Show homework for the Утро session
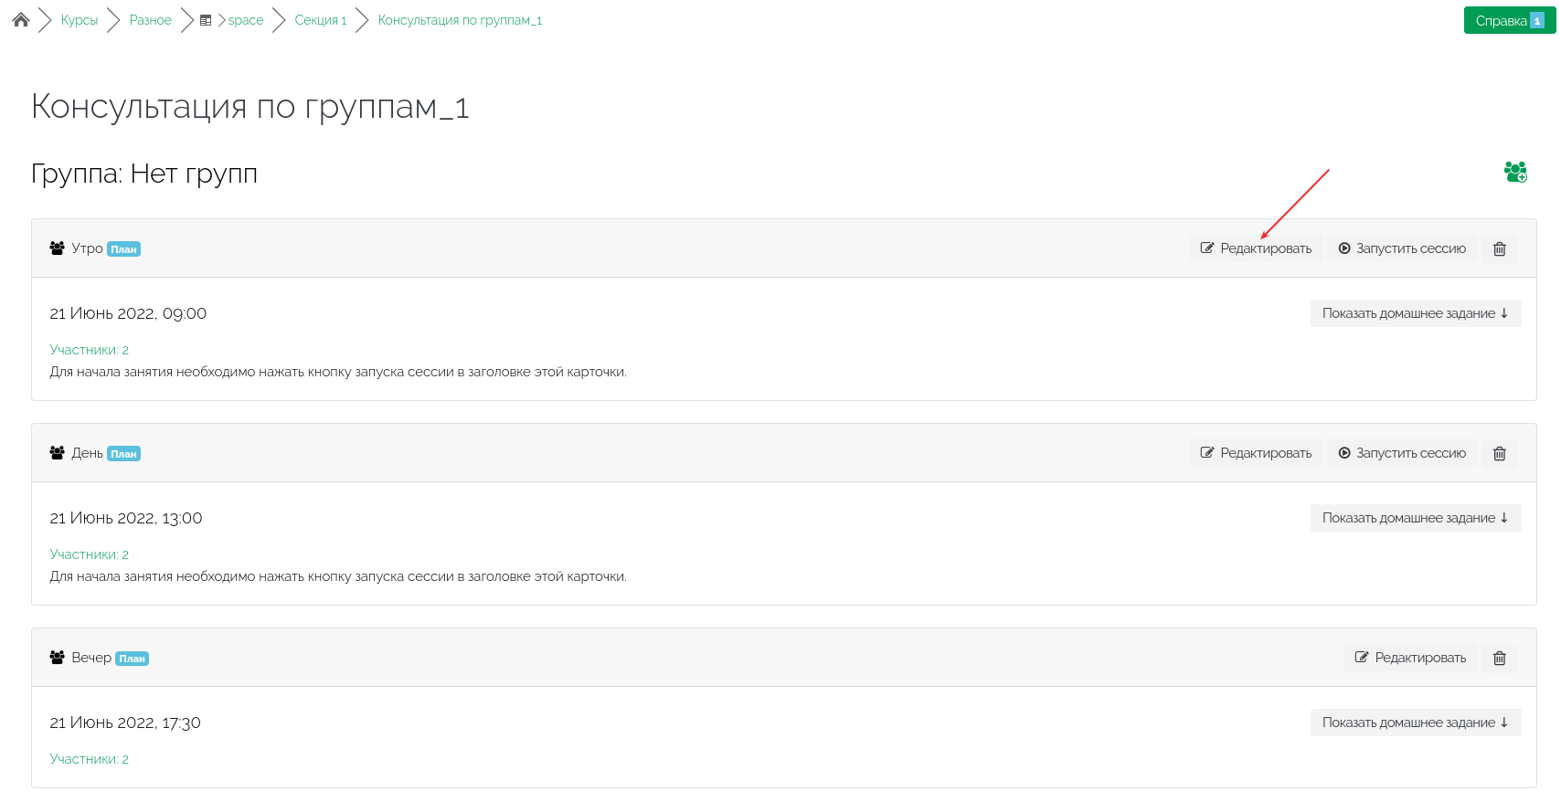 pos(1416,313)
